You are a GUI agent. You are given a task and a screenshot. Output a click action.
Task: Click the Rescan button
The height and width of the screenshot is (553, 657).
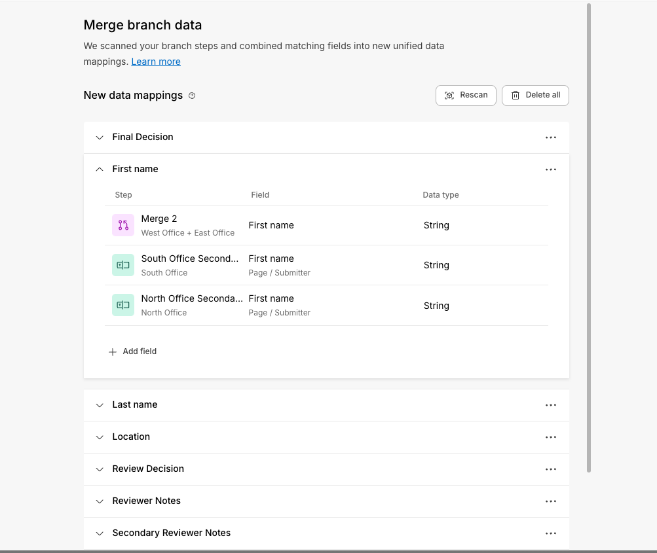(466, 96)
